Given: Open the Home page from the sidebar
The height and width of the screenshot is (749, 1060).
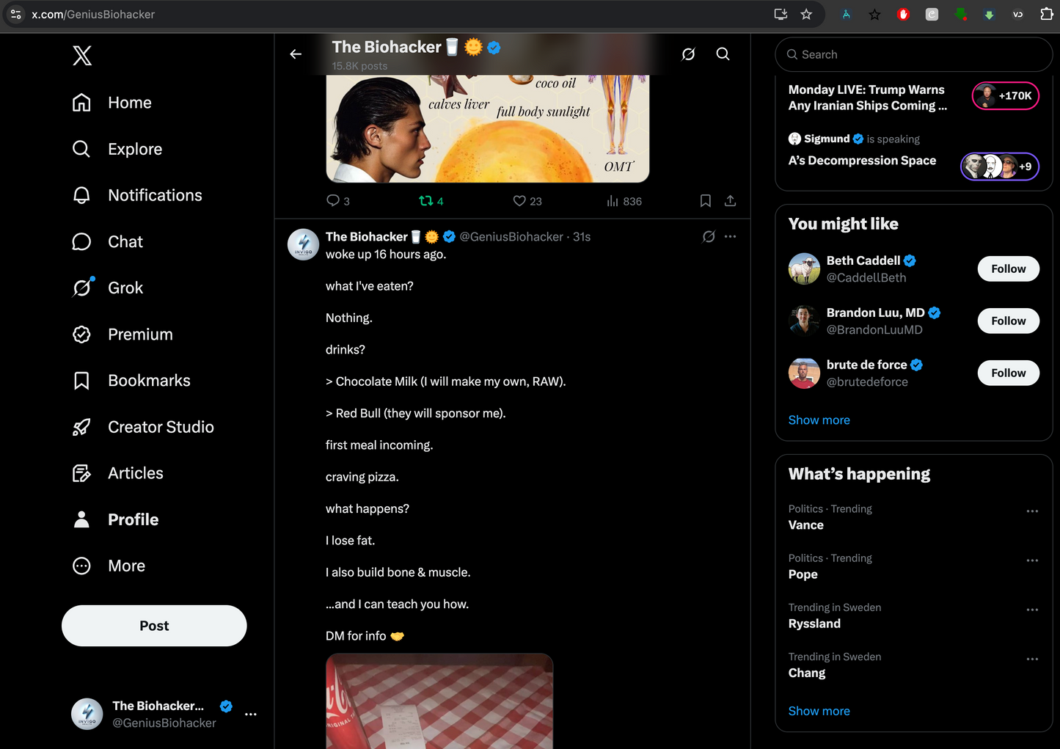Looking at the screenshot, I should tap(112, 103).
